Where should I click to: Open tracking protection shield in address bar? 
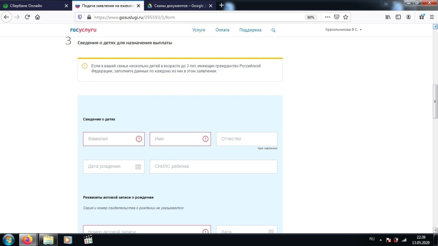pos(80,17)
